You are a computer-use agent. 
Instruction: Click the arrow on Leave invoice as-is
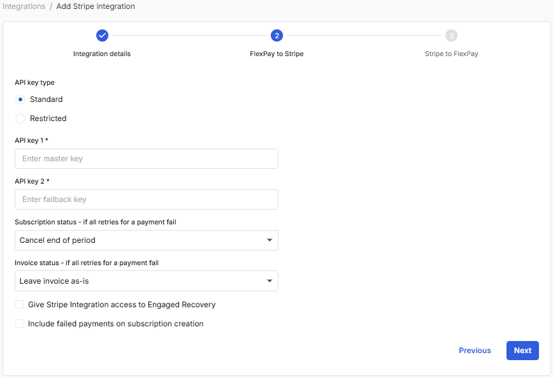pos(269,281)
